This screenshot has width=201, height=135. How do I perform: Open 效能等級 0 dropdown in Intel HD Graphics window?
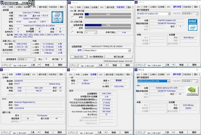(x=190, y=14)
